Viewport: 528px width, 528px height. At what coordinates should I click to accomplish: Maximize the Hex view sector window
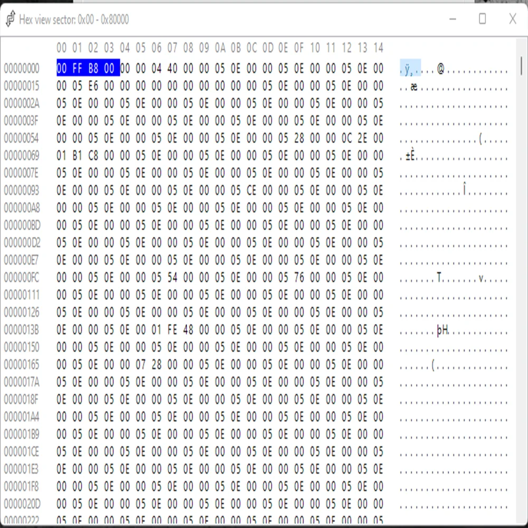click(482, 19)
